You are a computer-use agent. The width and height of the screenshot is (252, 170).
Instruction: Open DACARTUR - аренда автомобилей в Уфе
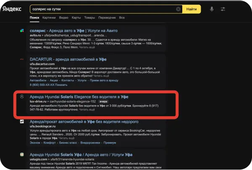coord(68,59)
